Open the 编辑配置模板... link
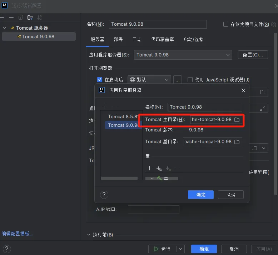278x255 pixels. (18, 234)
